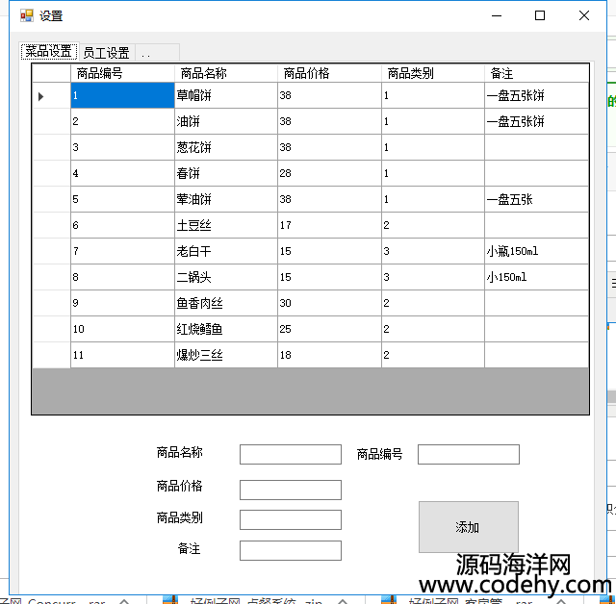Select the 葱花饼 name cell

coord(226,147)
